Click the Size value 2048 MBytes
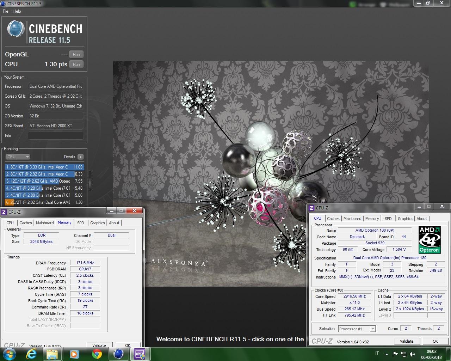451x361 pixels. pyautogui.click(x=41, y=241)
